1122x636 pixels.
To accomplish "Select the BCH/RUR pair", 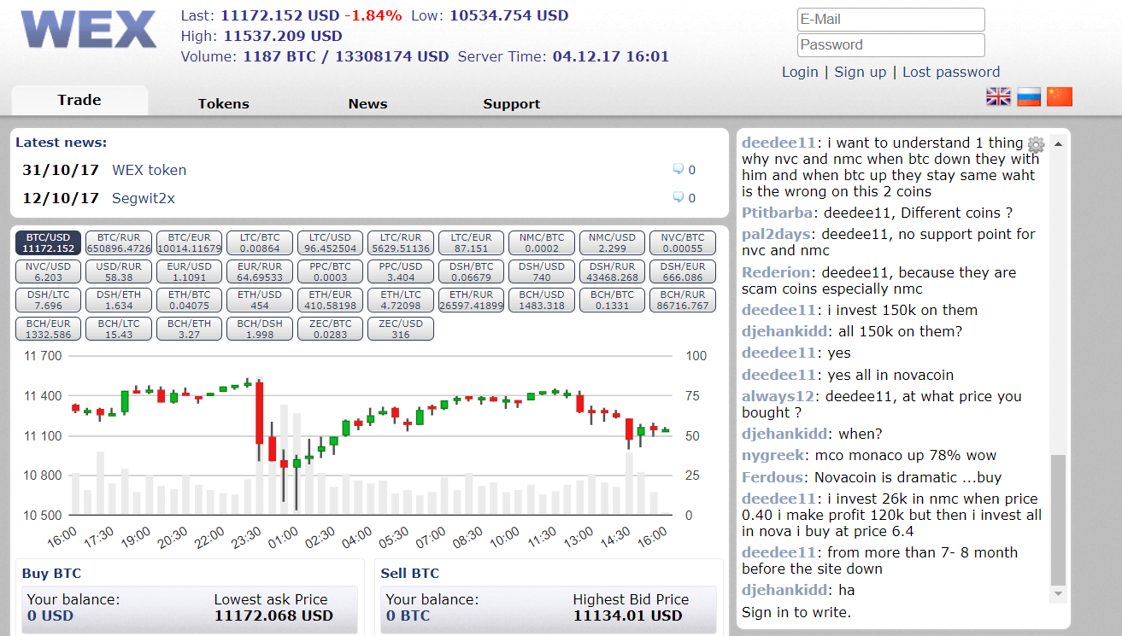I will click(x=683, y=300).
